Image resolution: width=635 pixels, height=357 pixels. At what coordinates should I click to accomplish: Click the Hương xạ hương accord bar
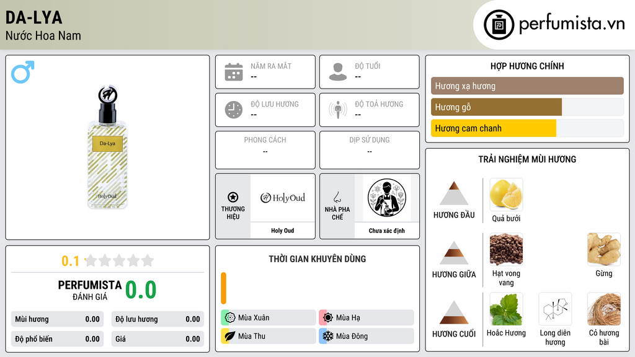[527, 86]
